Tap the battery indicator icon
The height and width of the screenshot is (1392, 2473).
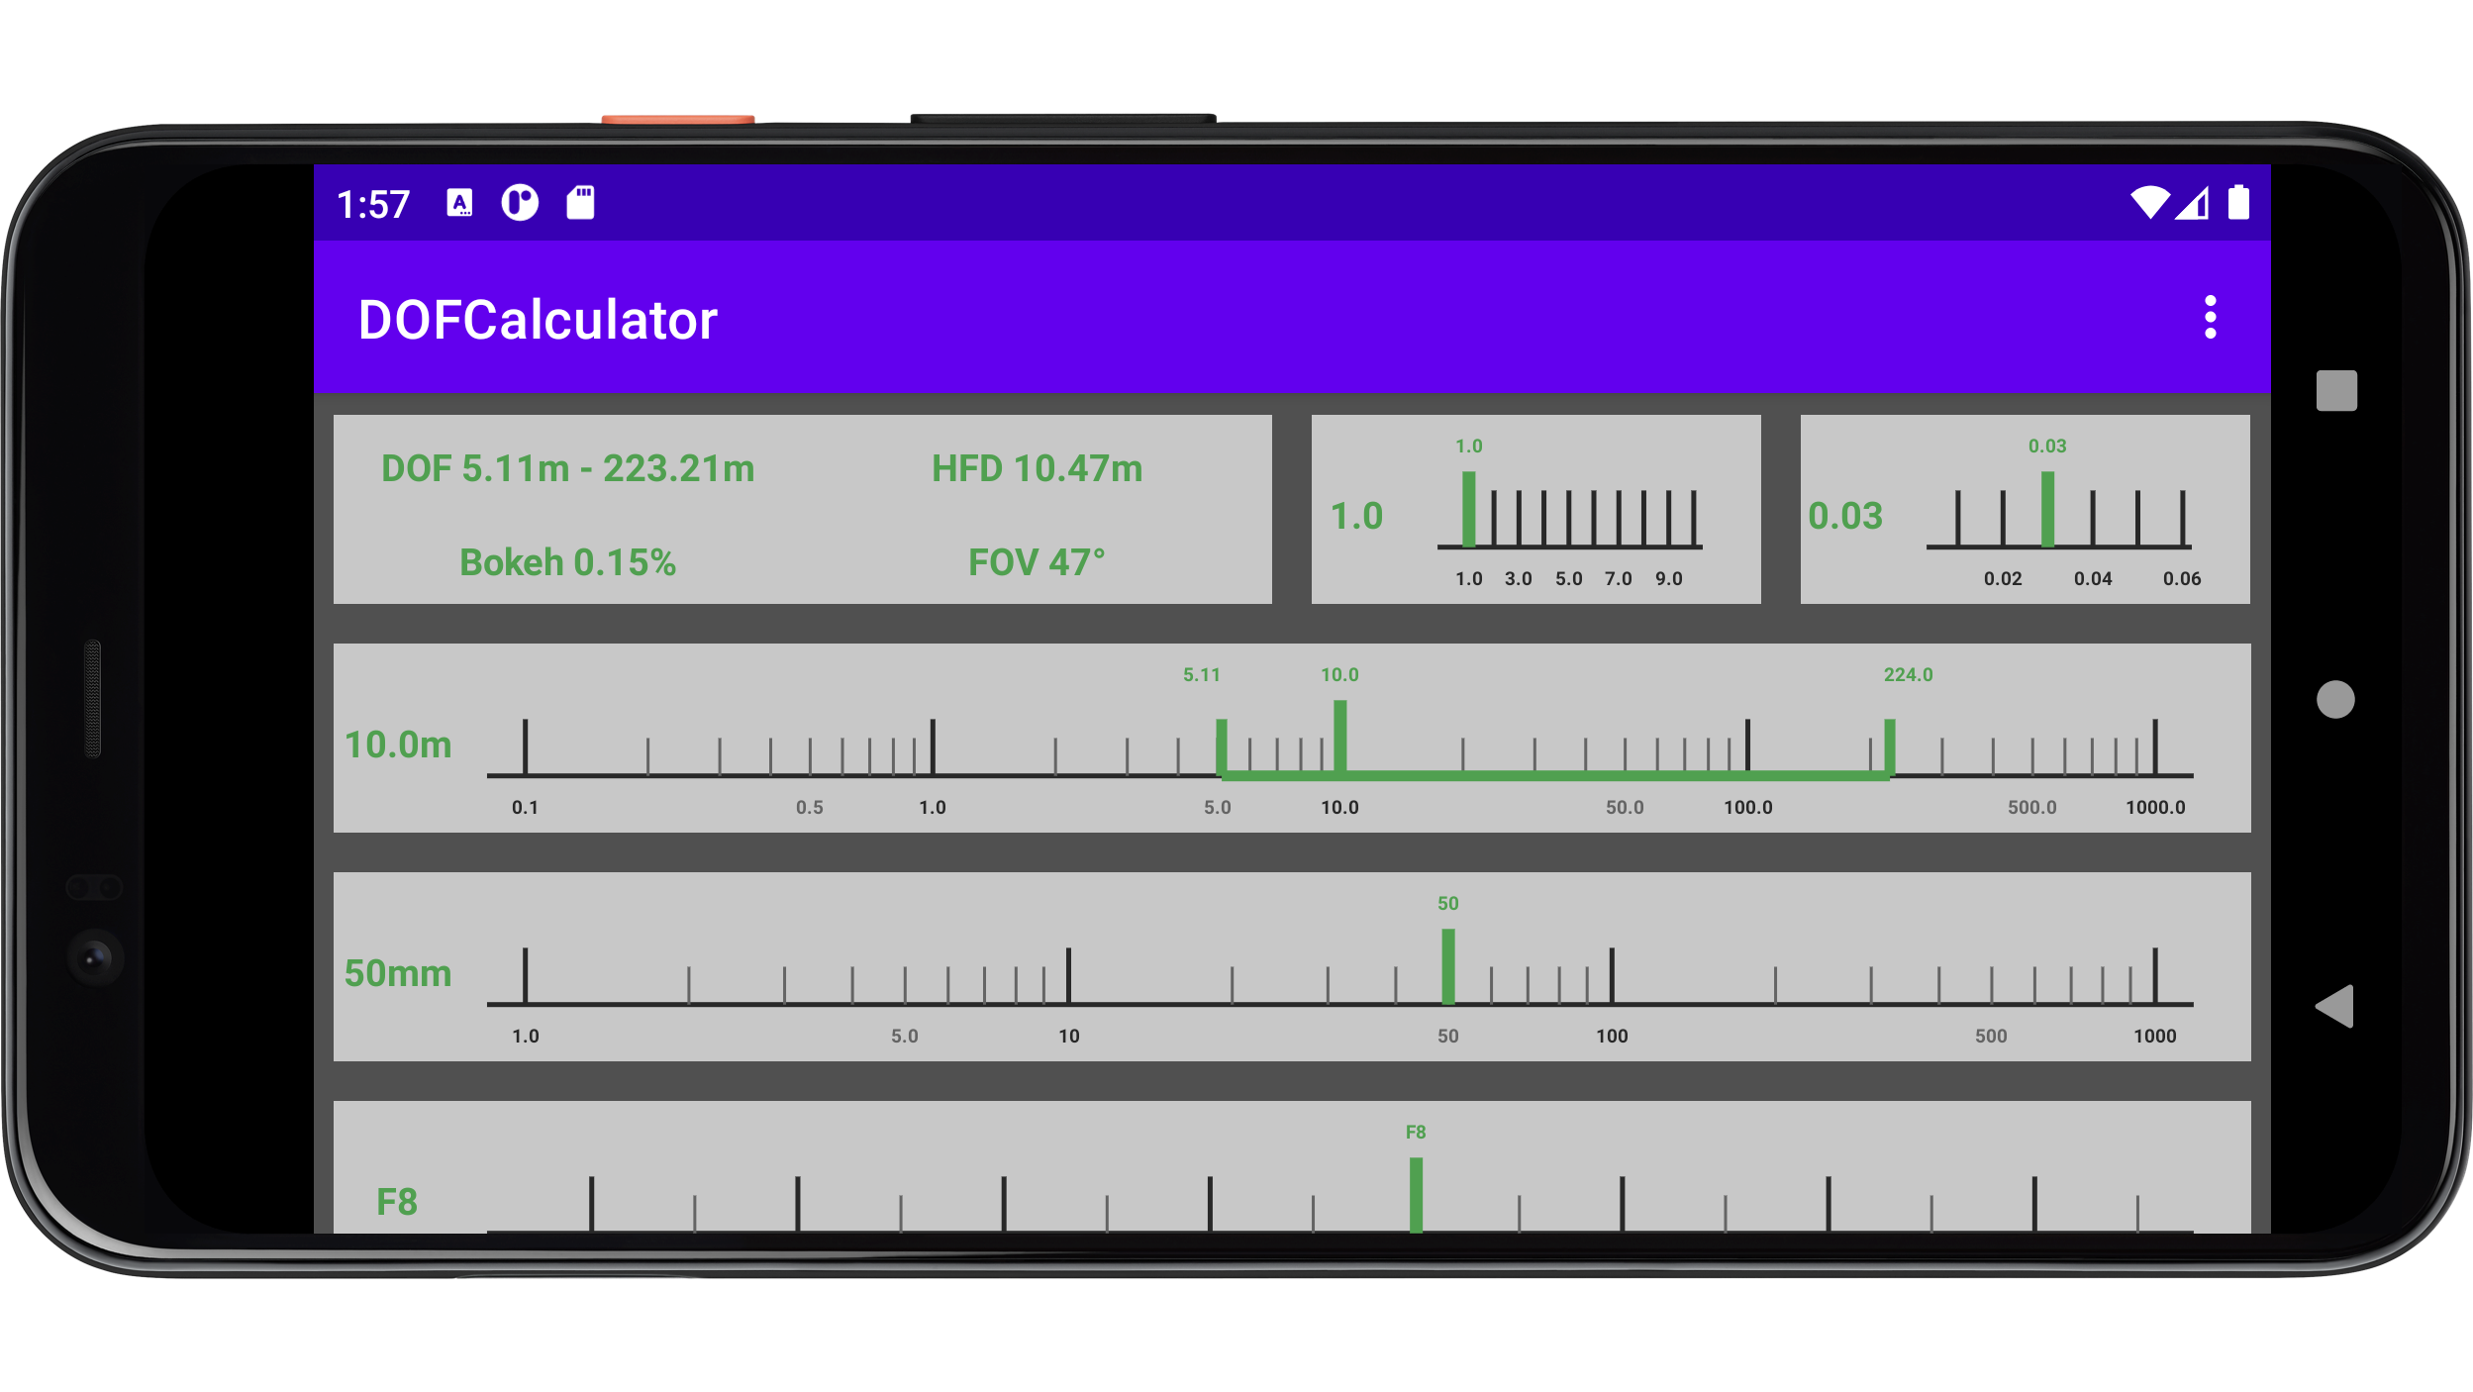[2238, 202]
